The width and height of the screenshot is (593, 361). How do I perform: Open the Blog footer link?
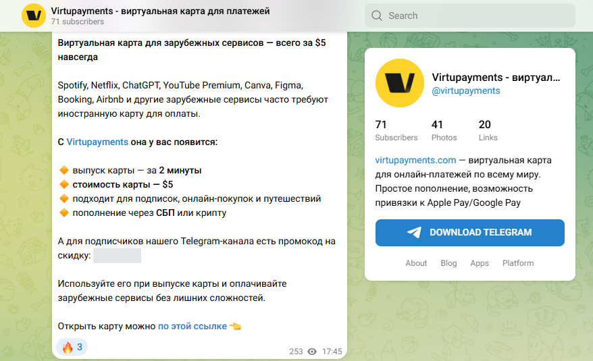pos(448,263)
